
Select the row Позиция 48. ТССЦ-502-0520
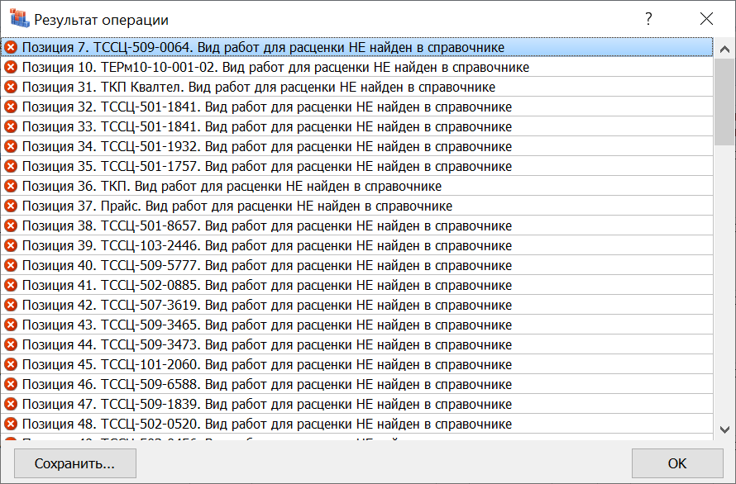click(x=356, y=424)
